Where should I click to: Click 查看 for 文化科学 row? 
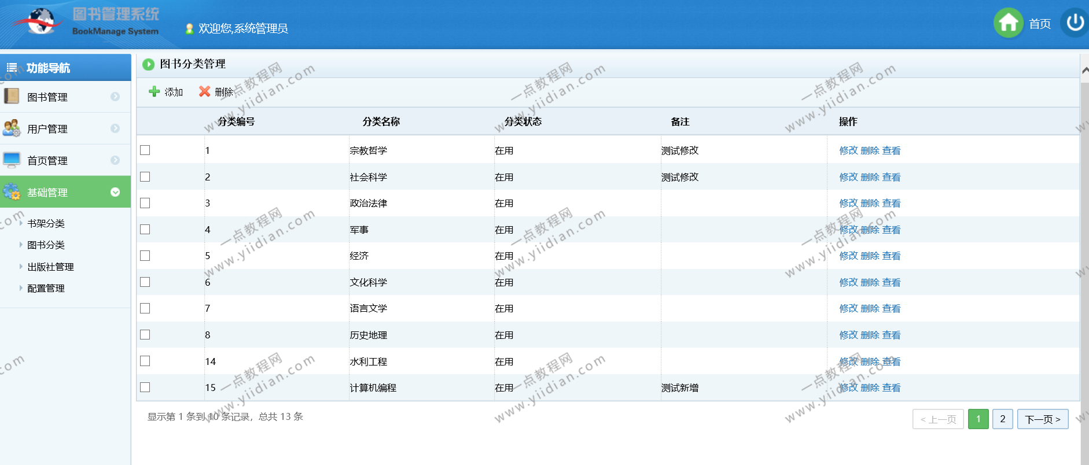point(891,282)
